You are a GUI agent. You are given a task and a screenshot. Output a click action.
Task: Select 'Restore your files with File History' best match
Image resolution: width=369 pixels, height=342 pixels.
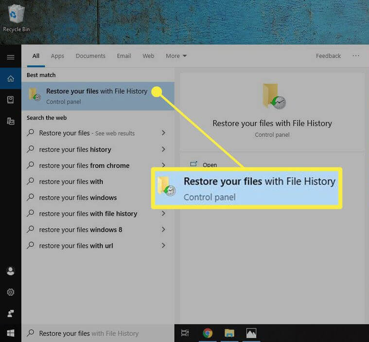pyautogui.click(x=97, y=96)
